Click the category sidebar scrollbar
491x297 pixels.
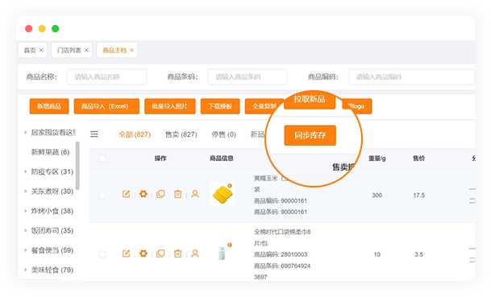[x=77, y=165]
